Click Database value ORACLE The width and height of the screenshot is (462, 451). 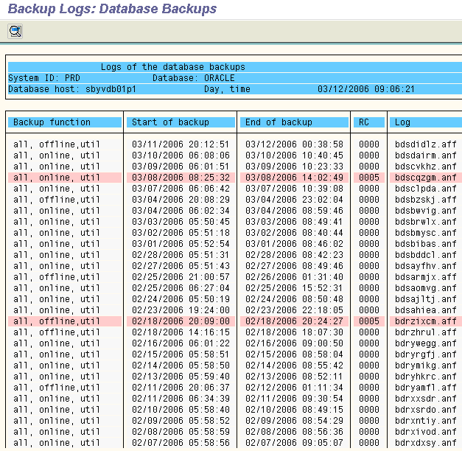(220, 78)
